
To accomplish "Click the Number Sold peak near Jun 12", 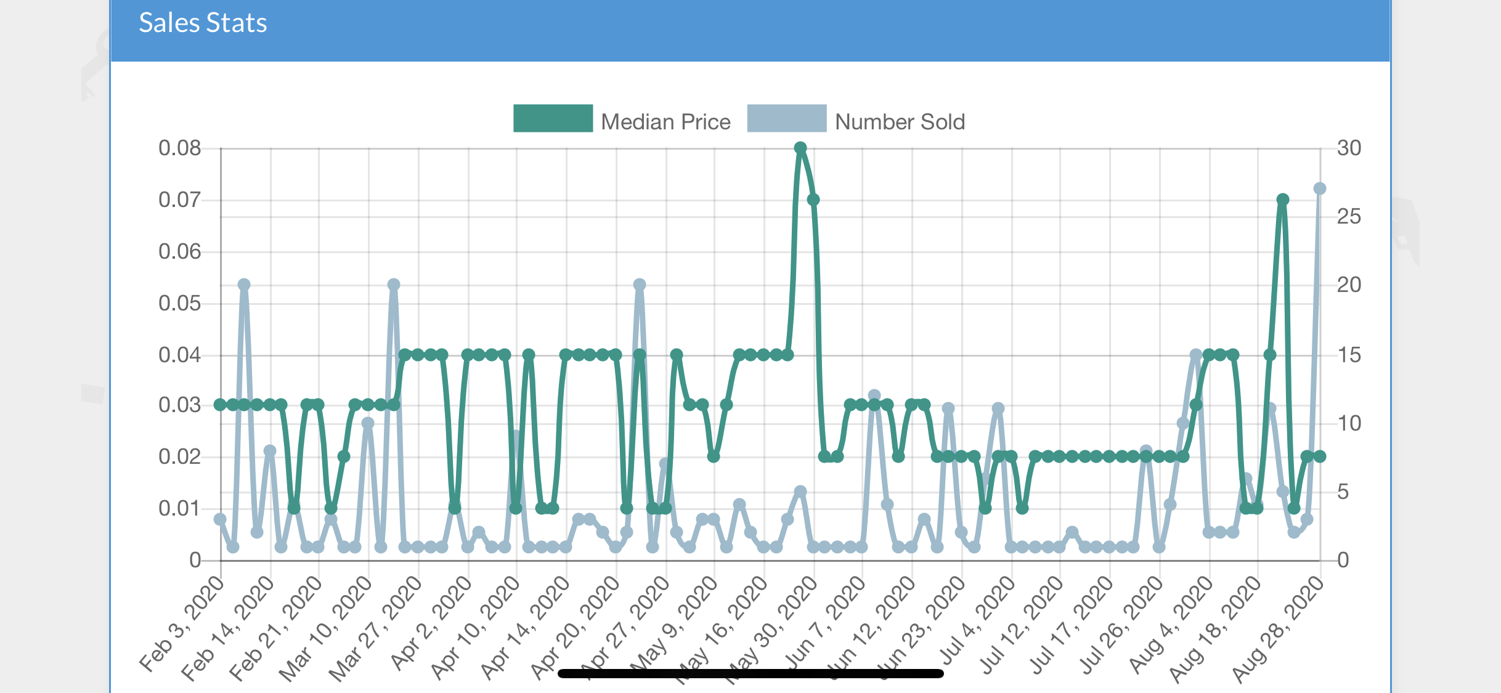I will 874,395.
